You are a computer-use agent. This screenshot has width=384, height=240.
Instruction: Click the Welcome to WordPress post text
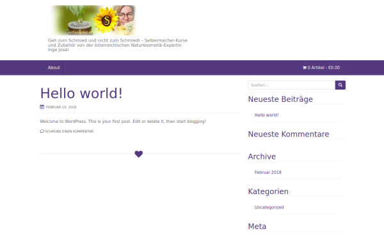coord(123,122)
